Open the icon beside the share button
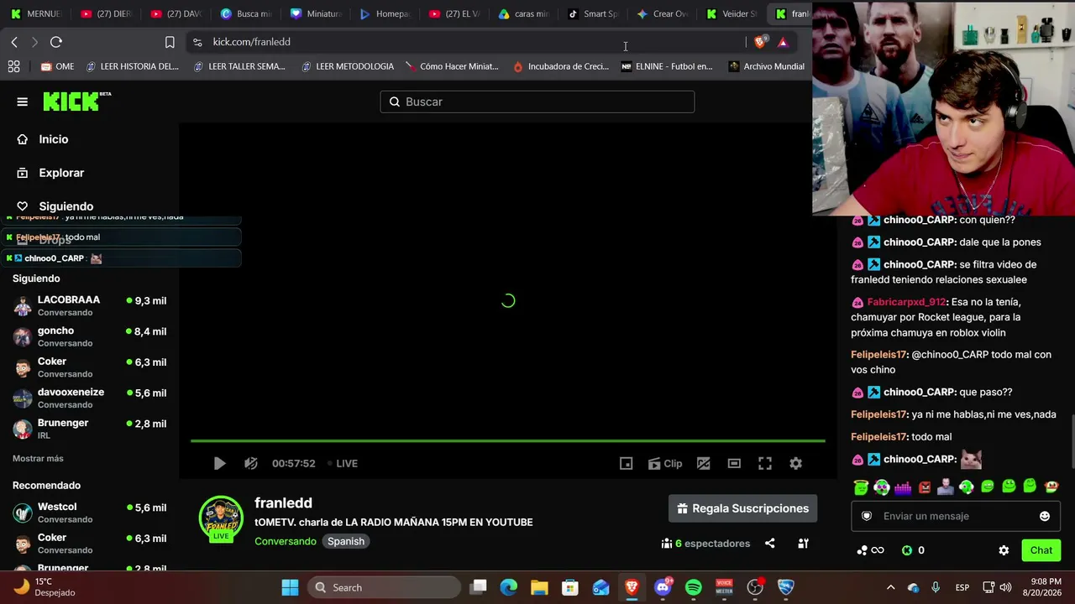1075x604 pixels. 803,544
